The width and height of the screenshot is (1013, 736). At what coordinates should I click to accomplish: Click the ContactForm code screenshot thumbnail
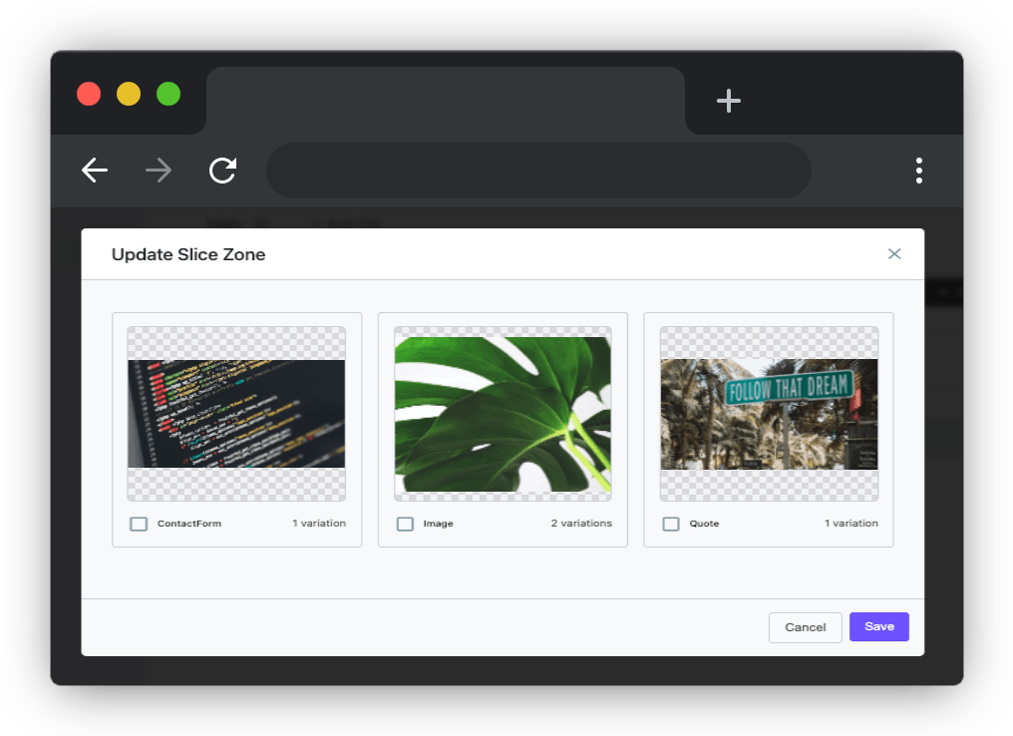236,414
